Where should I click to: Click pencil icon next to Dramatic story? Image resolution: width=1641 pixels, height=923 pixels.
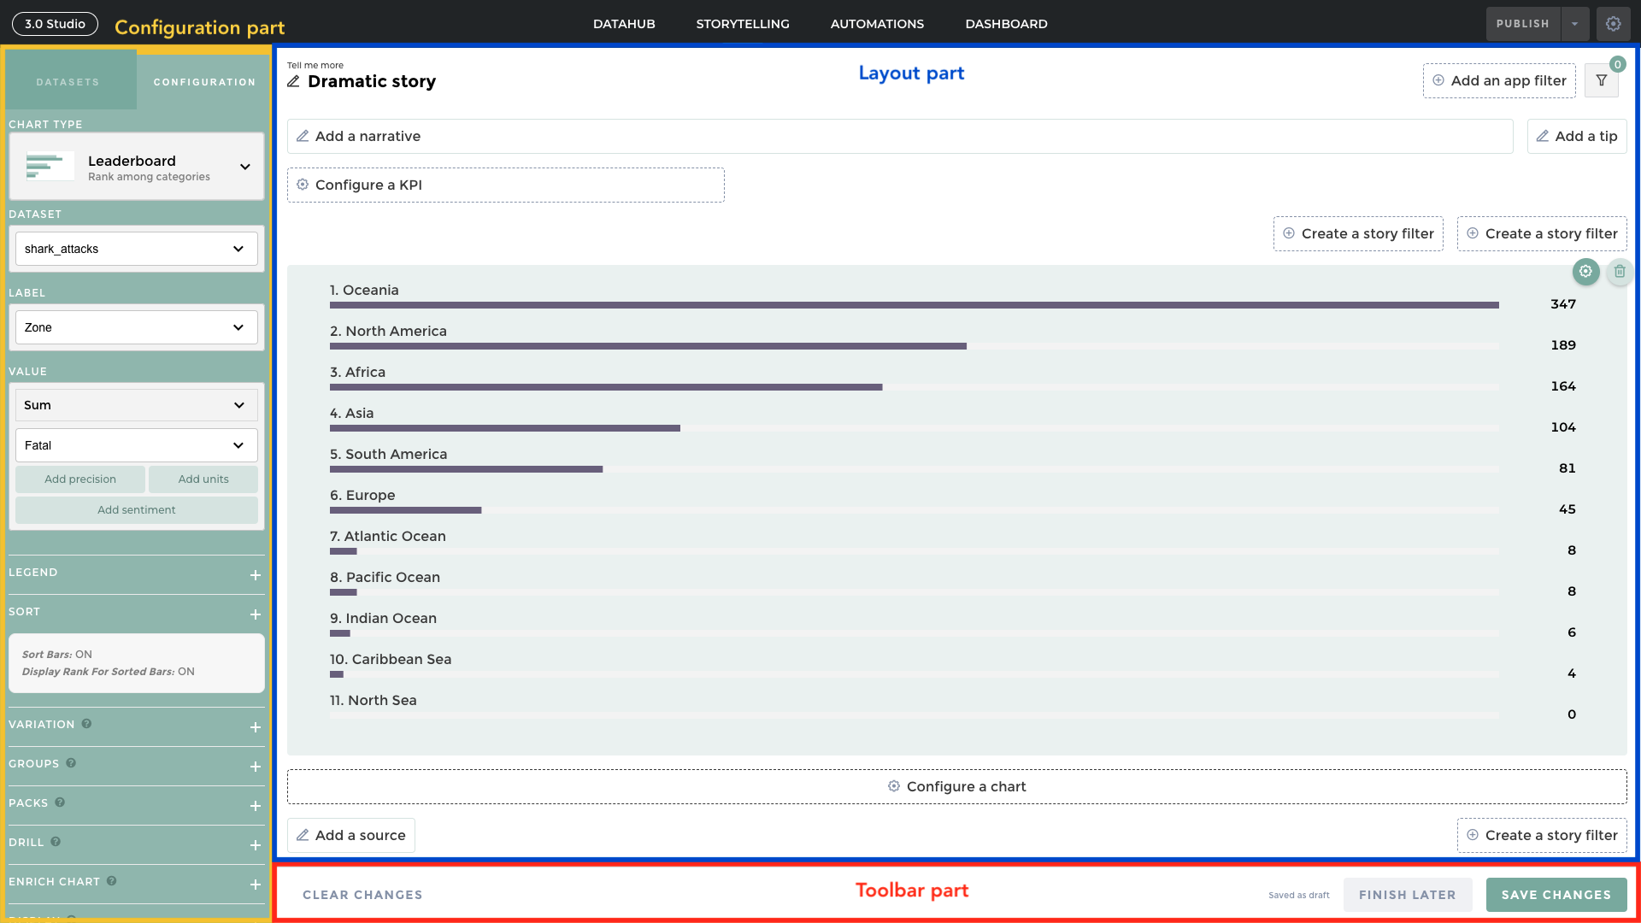pyautogui.click(x=293, y=81)
